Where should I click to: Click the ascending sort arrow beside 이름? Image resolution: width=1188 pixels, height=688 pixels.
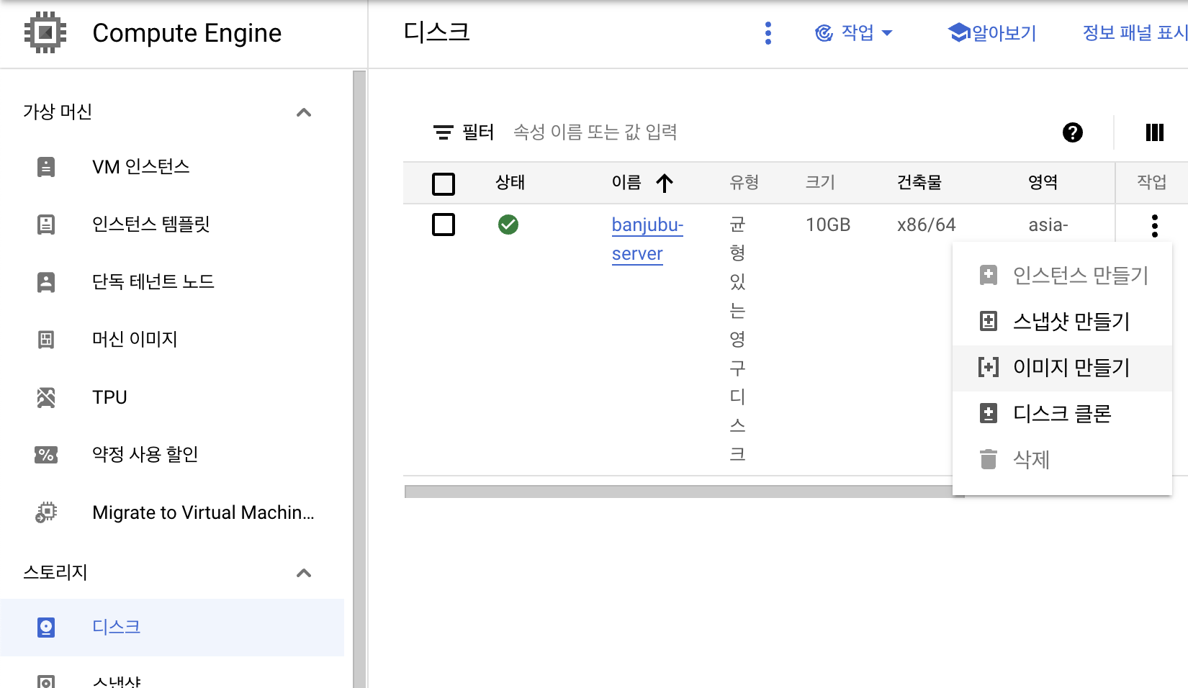click(x=665, y=183)
